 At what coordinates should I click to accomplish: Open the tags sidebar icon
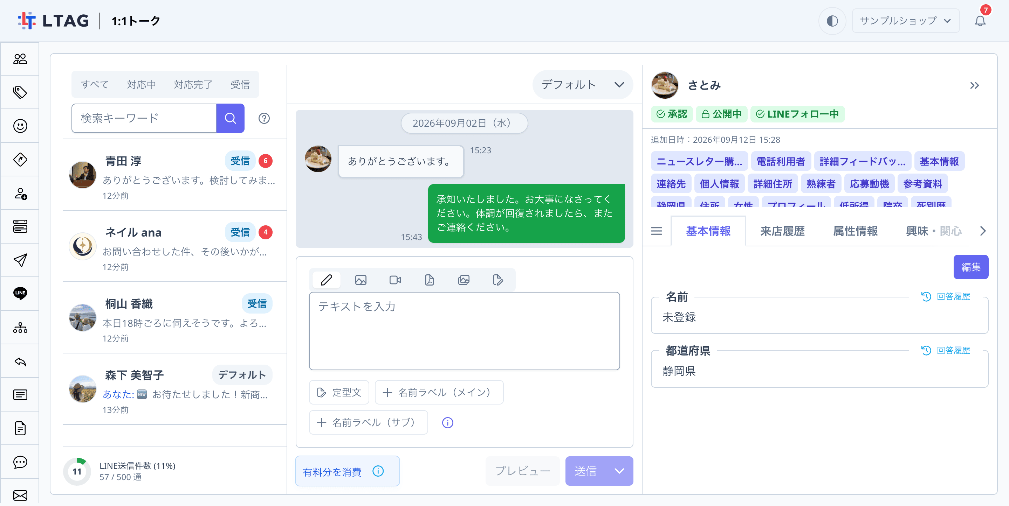point(20,92)
